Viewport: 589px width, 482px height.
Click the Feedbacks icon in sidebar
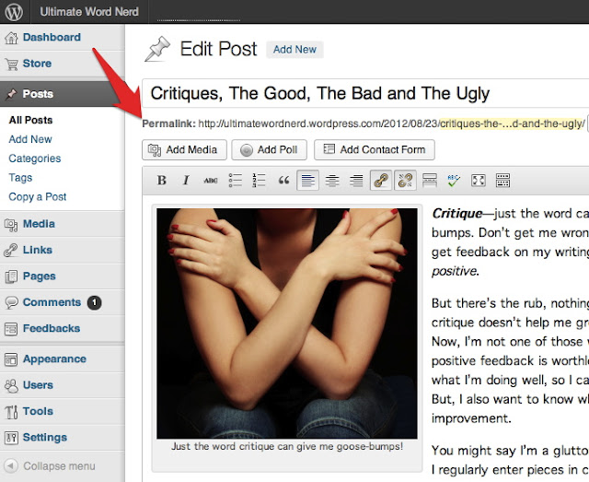click(11, 329)
